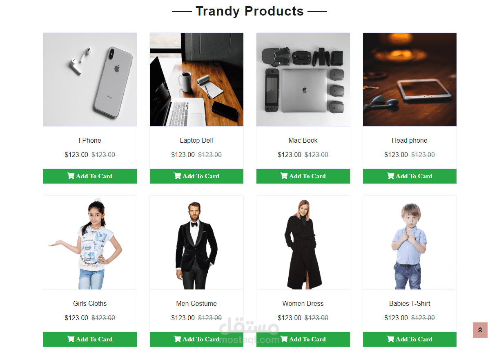
Task: Open the Babies T-Shirt product image
Action: 410,243
